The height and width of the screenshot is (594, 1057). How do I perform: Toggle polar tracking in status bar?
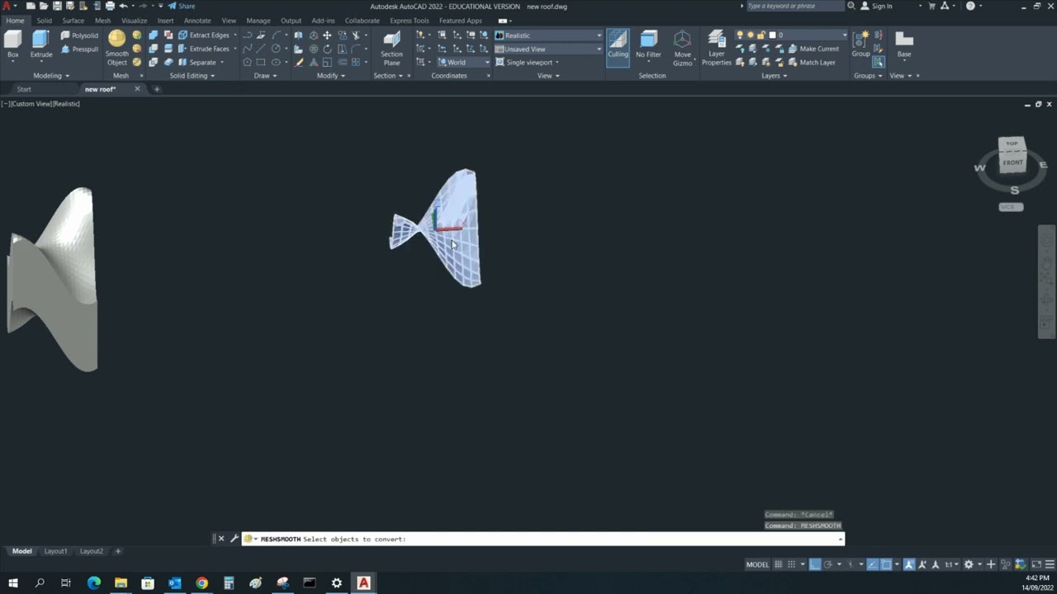pos(828,564)
